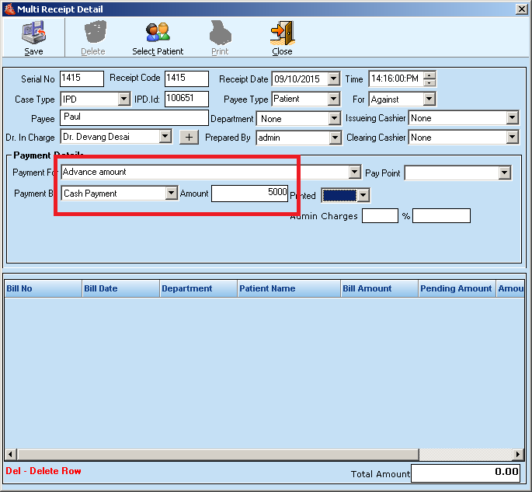Screen dimensions: 532x492
Task: Open the Payee Type dropdown
Action: [x=334, y=99]
